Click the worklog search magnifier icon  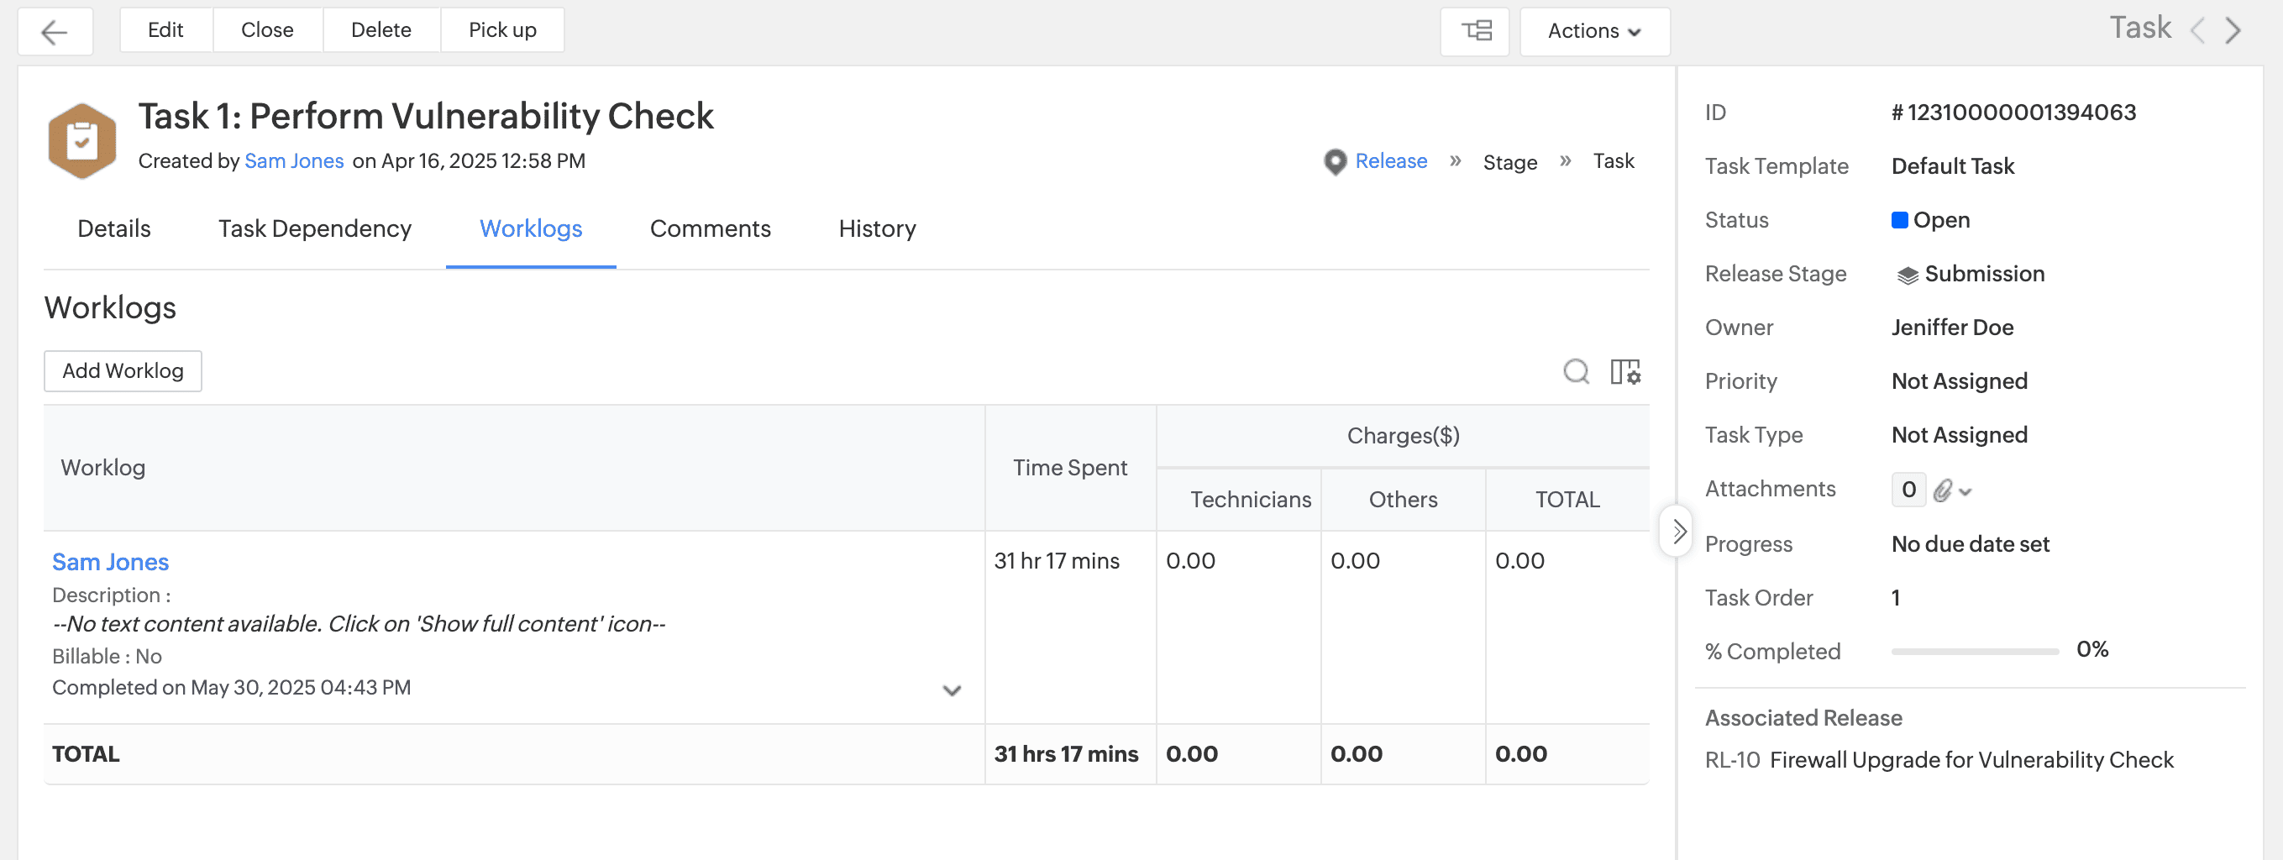[x=1575, y=371]
